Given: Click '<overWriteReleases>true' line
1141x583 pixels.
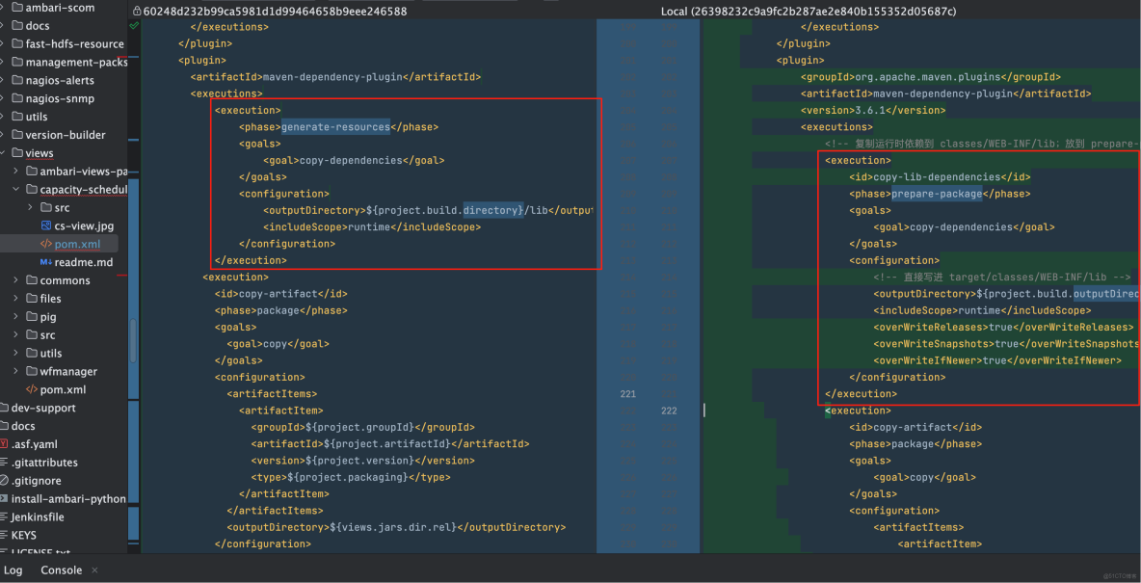Looking at the screenshot, I should coord(1003,328).
